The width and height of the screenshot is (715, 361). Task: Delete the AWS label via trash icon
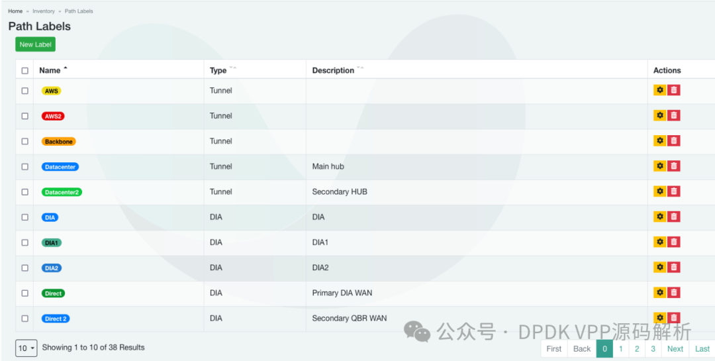[673, 90]
